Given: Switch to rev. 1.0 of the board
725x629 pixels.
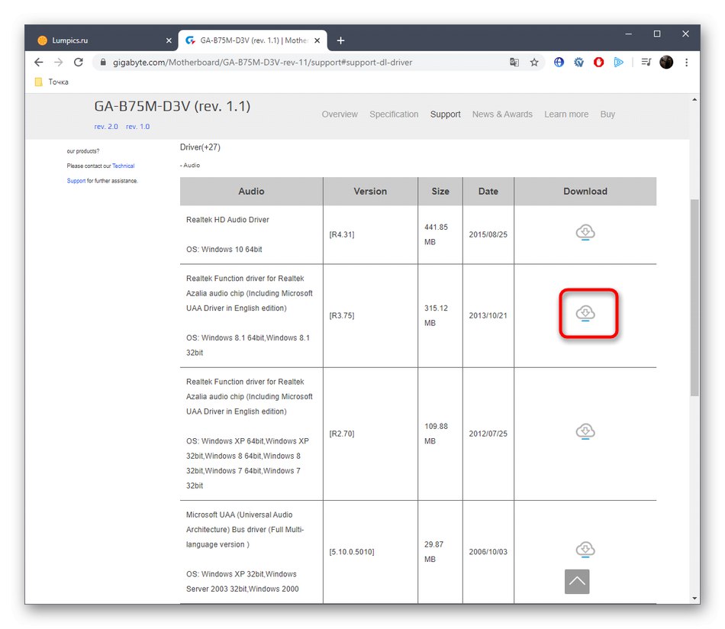Looking at the screenshot, I should [138, 126].
